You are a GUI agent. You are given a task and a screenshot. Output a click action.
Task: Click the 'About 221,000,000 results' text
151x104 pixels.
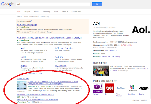[x=33, y=17]
